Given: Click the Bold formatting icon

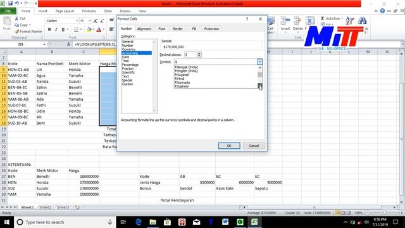Looking at the screenshot, I should coord(49,30).
